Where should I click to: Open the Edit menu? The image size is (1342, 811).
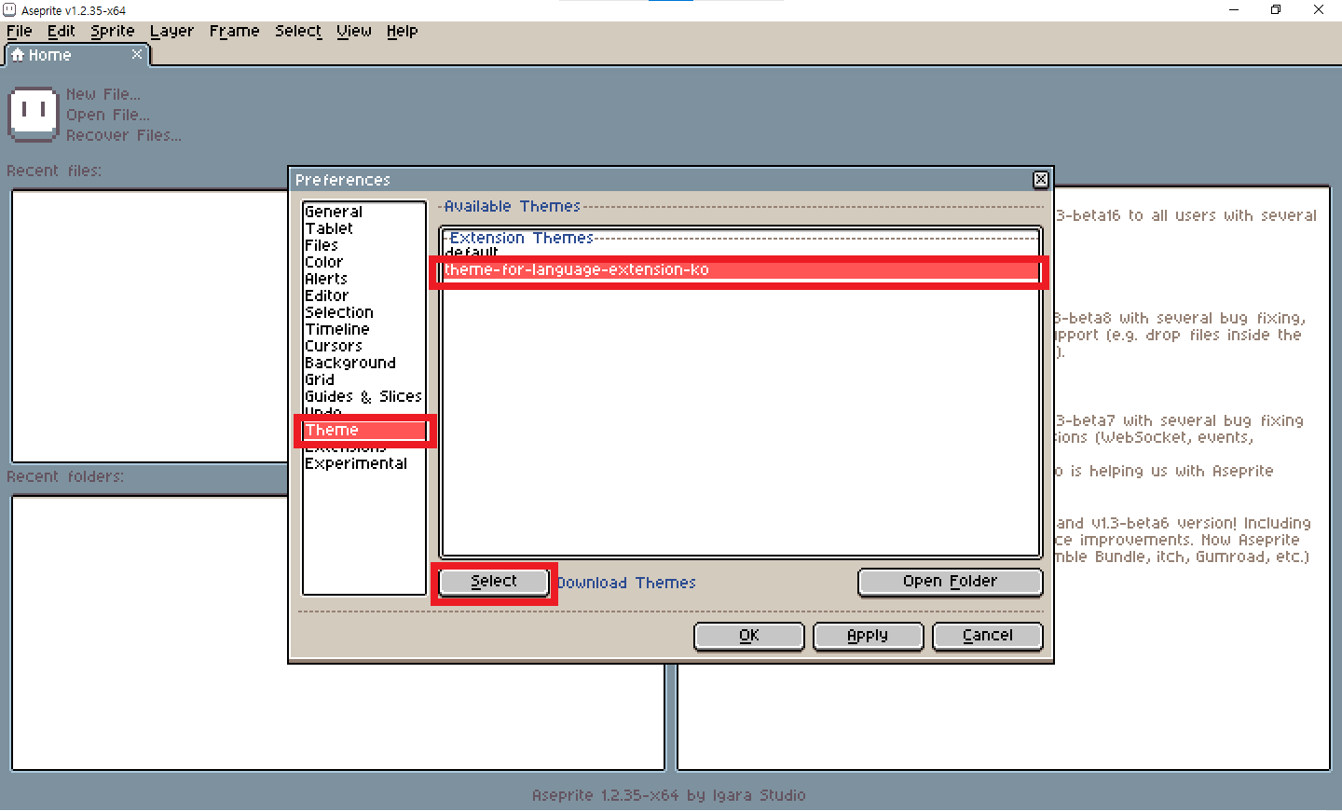click(x=61, y=31)
